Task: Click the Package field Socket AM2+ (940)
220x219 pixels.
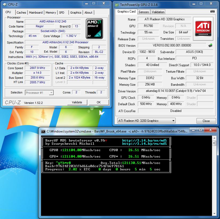Action: coord(53,31)
